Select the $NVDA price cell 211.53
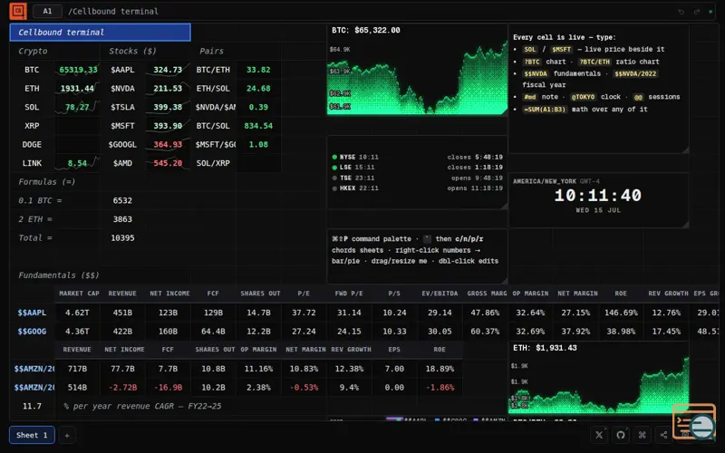The image size is (725, 453). 168,88
